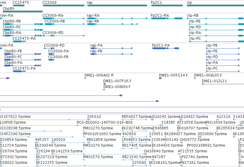
Task: Open clone DME1-009L03.F
Action: point(208,75)
